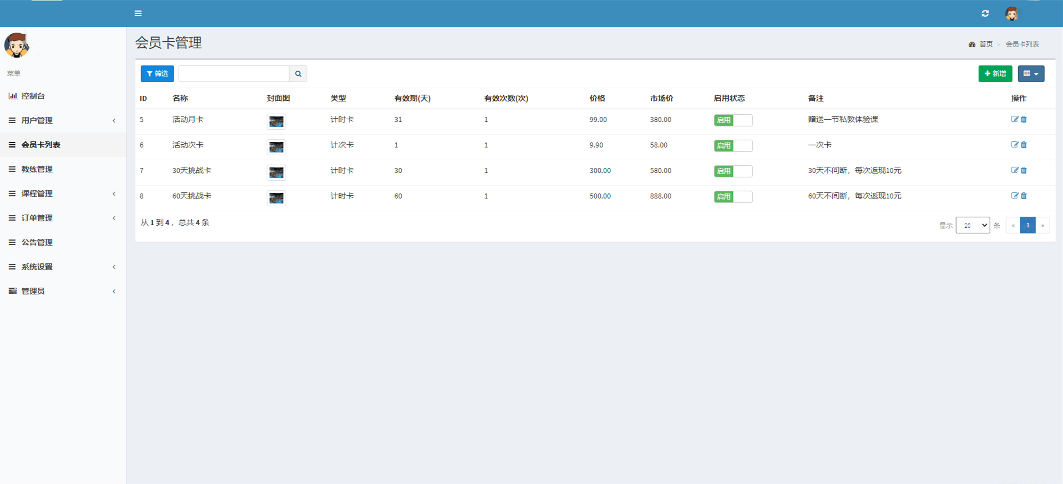The image size is (1063, 484).
Task: Delete the 60天挑战卡 row
Action: tap(1024, 196)
